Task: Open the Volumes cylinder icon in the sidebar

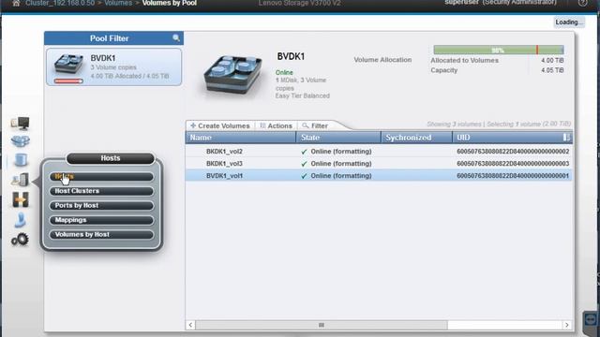Action: tap(21, 160)
